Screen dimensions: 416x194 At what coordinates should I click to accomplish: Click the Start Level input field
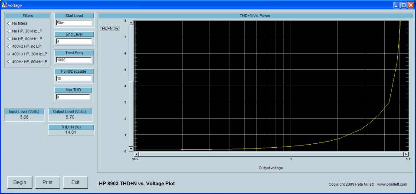[73, 23]
